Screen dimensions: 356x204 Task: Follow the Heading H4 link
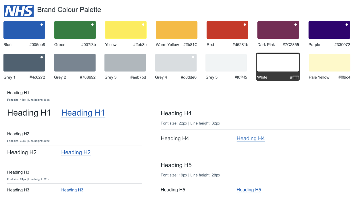[x=250, y=138]
